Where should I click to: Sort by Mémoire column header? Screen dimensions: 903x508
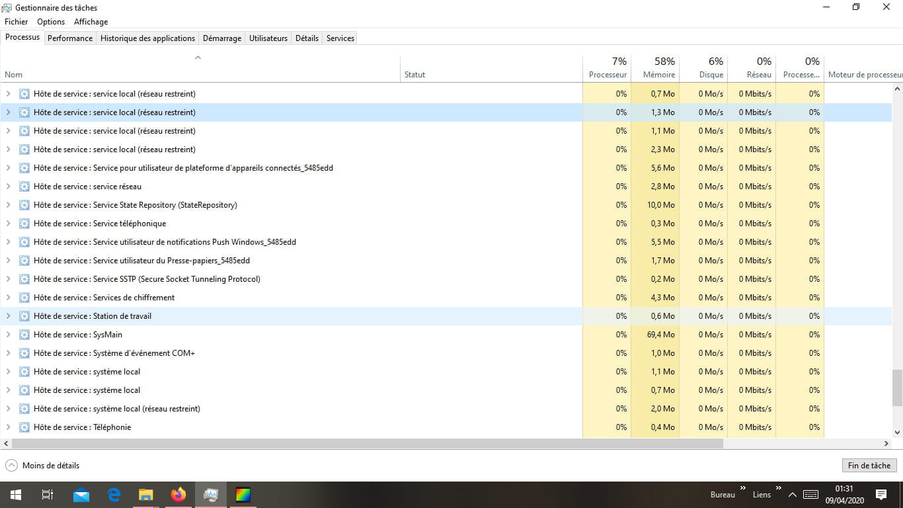[x=655, y=67]
